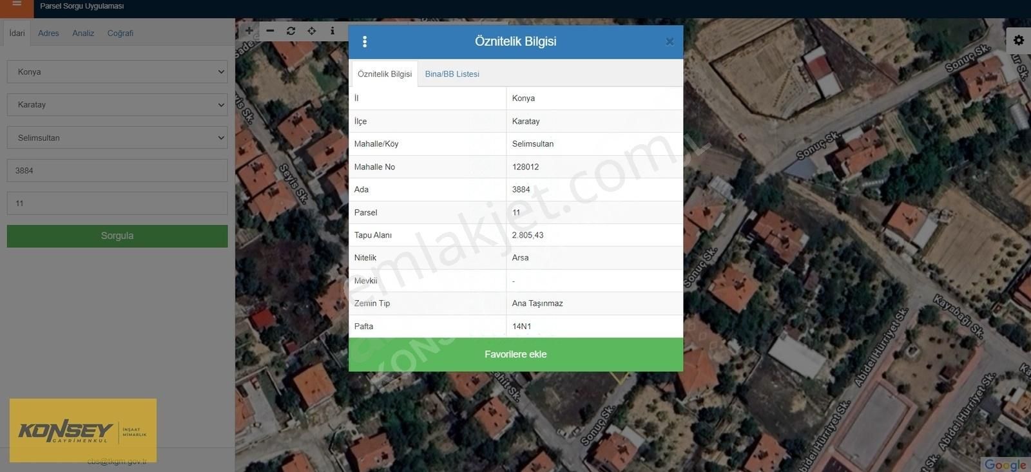The width and height of the screenshot is (1031, 472).
Task: Close the Öznitelik Bilgisi dialog
Action: tap(670, 42)
